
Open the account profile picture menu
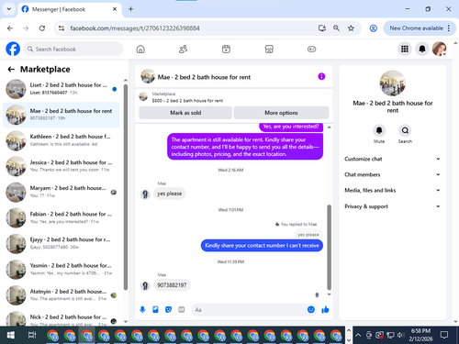tap(440, 49)
